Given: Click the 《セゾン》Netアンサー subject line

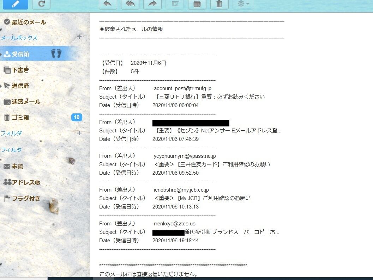Looking at the screenshot, I should pos(218,130).
